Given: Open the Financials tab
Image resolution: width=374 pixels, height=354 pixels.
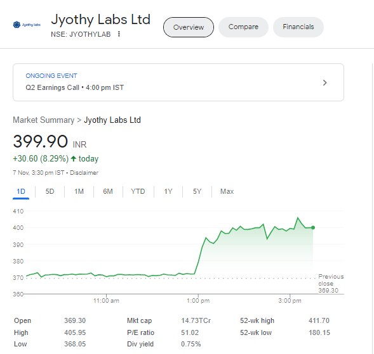Looking at the screenshot, I should click(x=298, y=27).
